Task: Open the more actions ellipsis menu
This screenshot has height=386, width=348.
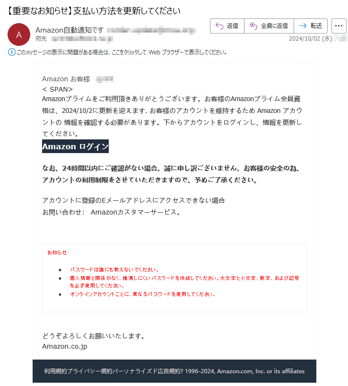Action: (x=339, y=26)
